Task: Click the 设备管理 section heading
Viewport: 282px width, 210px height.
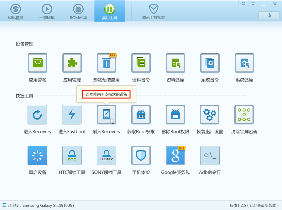Action: [x=24, y=44]
